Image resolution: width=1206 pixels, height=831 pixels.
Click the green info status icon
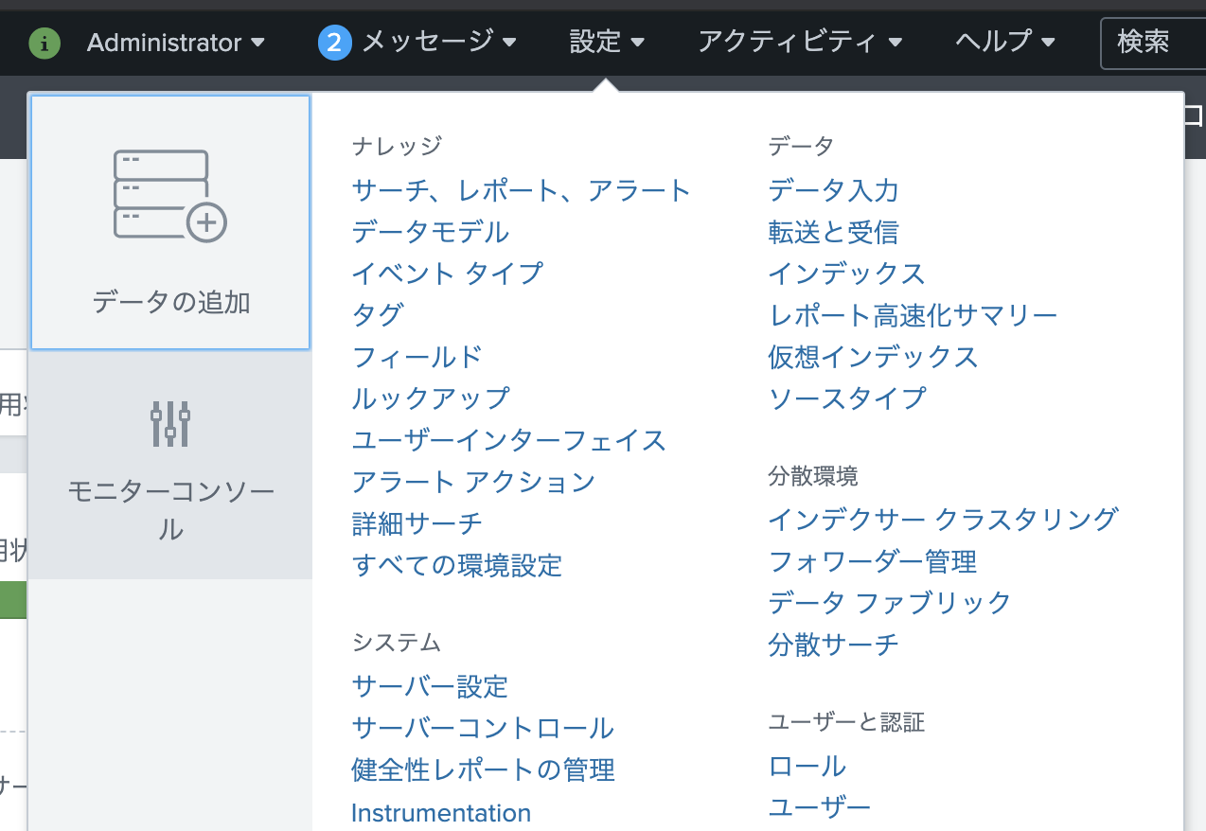pyautogui.click(x=44, y=43)
